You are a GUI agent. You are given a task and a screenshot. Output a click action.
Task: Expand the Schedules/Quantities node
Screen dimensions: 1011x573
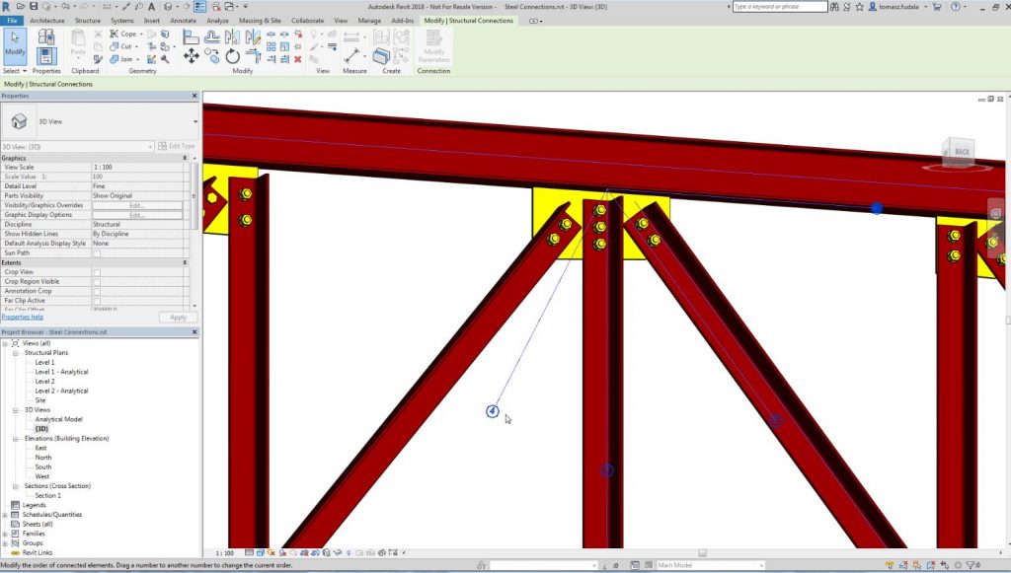tap(5, 515)
